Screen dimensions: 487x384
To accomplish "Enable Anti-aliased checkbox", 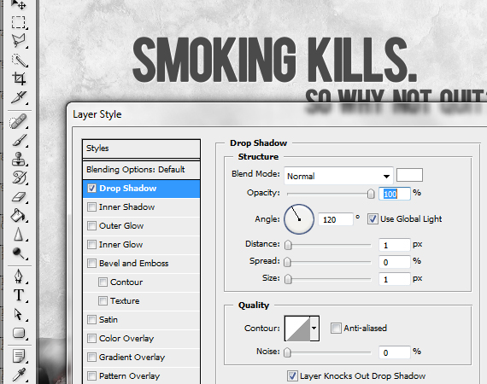I will [x=336, y=329].
